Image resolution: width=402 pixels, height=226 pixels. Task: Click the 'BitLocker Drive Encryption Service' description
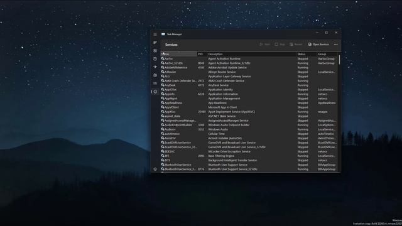229,151
